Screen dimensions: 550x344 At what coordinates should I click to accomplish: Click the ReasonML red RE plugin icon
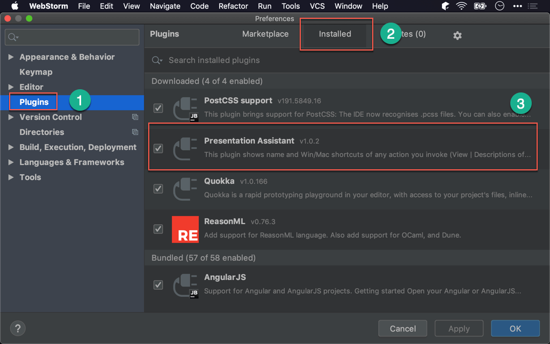tap(185, 229)
